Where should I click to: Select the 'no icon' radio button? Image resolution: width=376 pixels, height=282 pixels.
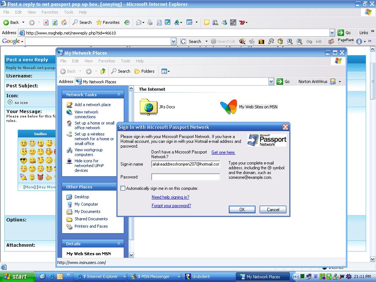point(10,102)
